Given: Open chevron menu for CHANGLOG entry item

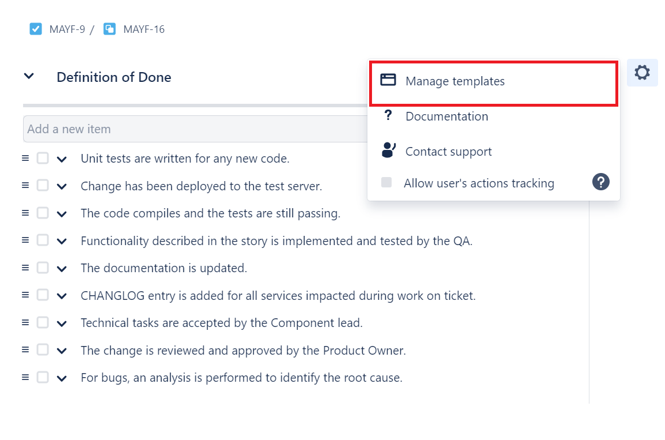Looking at the screenshot, I should (62, 296).
